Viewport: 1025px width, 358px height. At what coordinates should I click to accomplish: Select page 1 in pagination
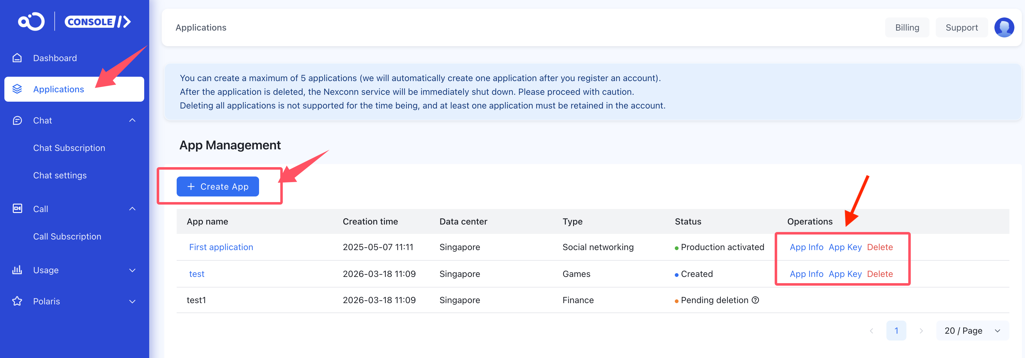coord(896,331)
